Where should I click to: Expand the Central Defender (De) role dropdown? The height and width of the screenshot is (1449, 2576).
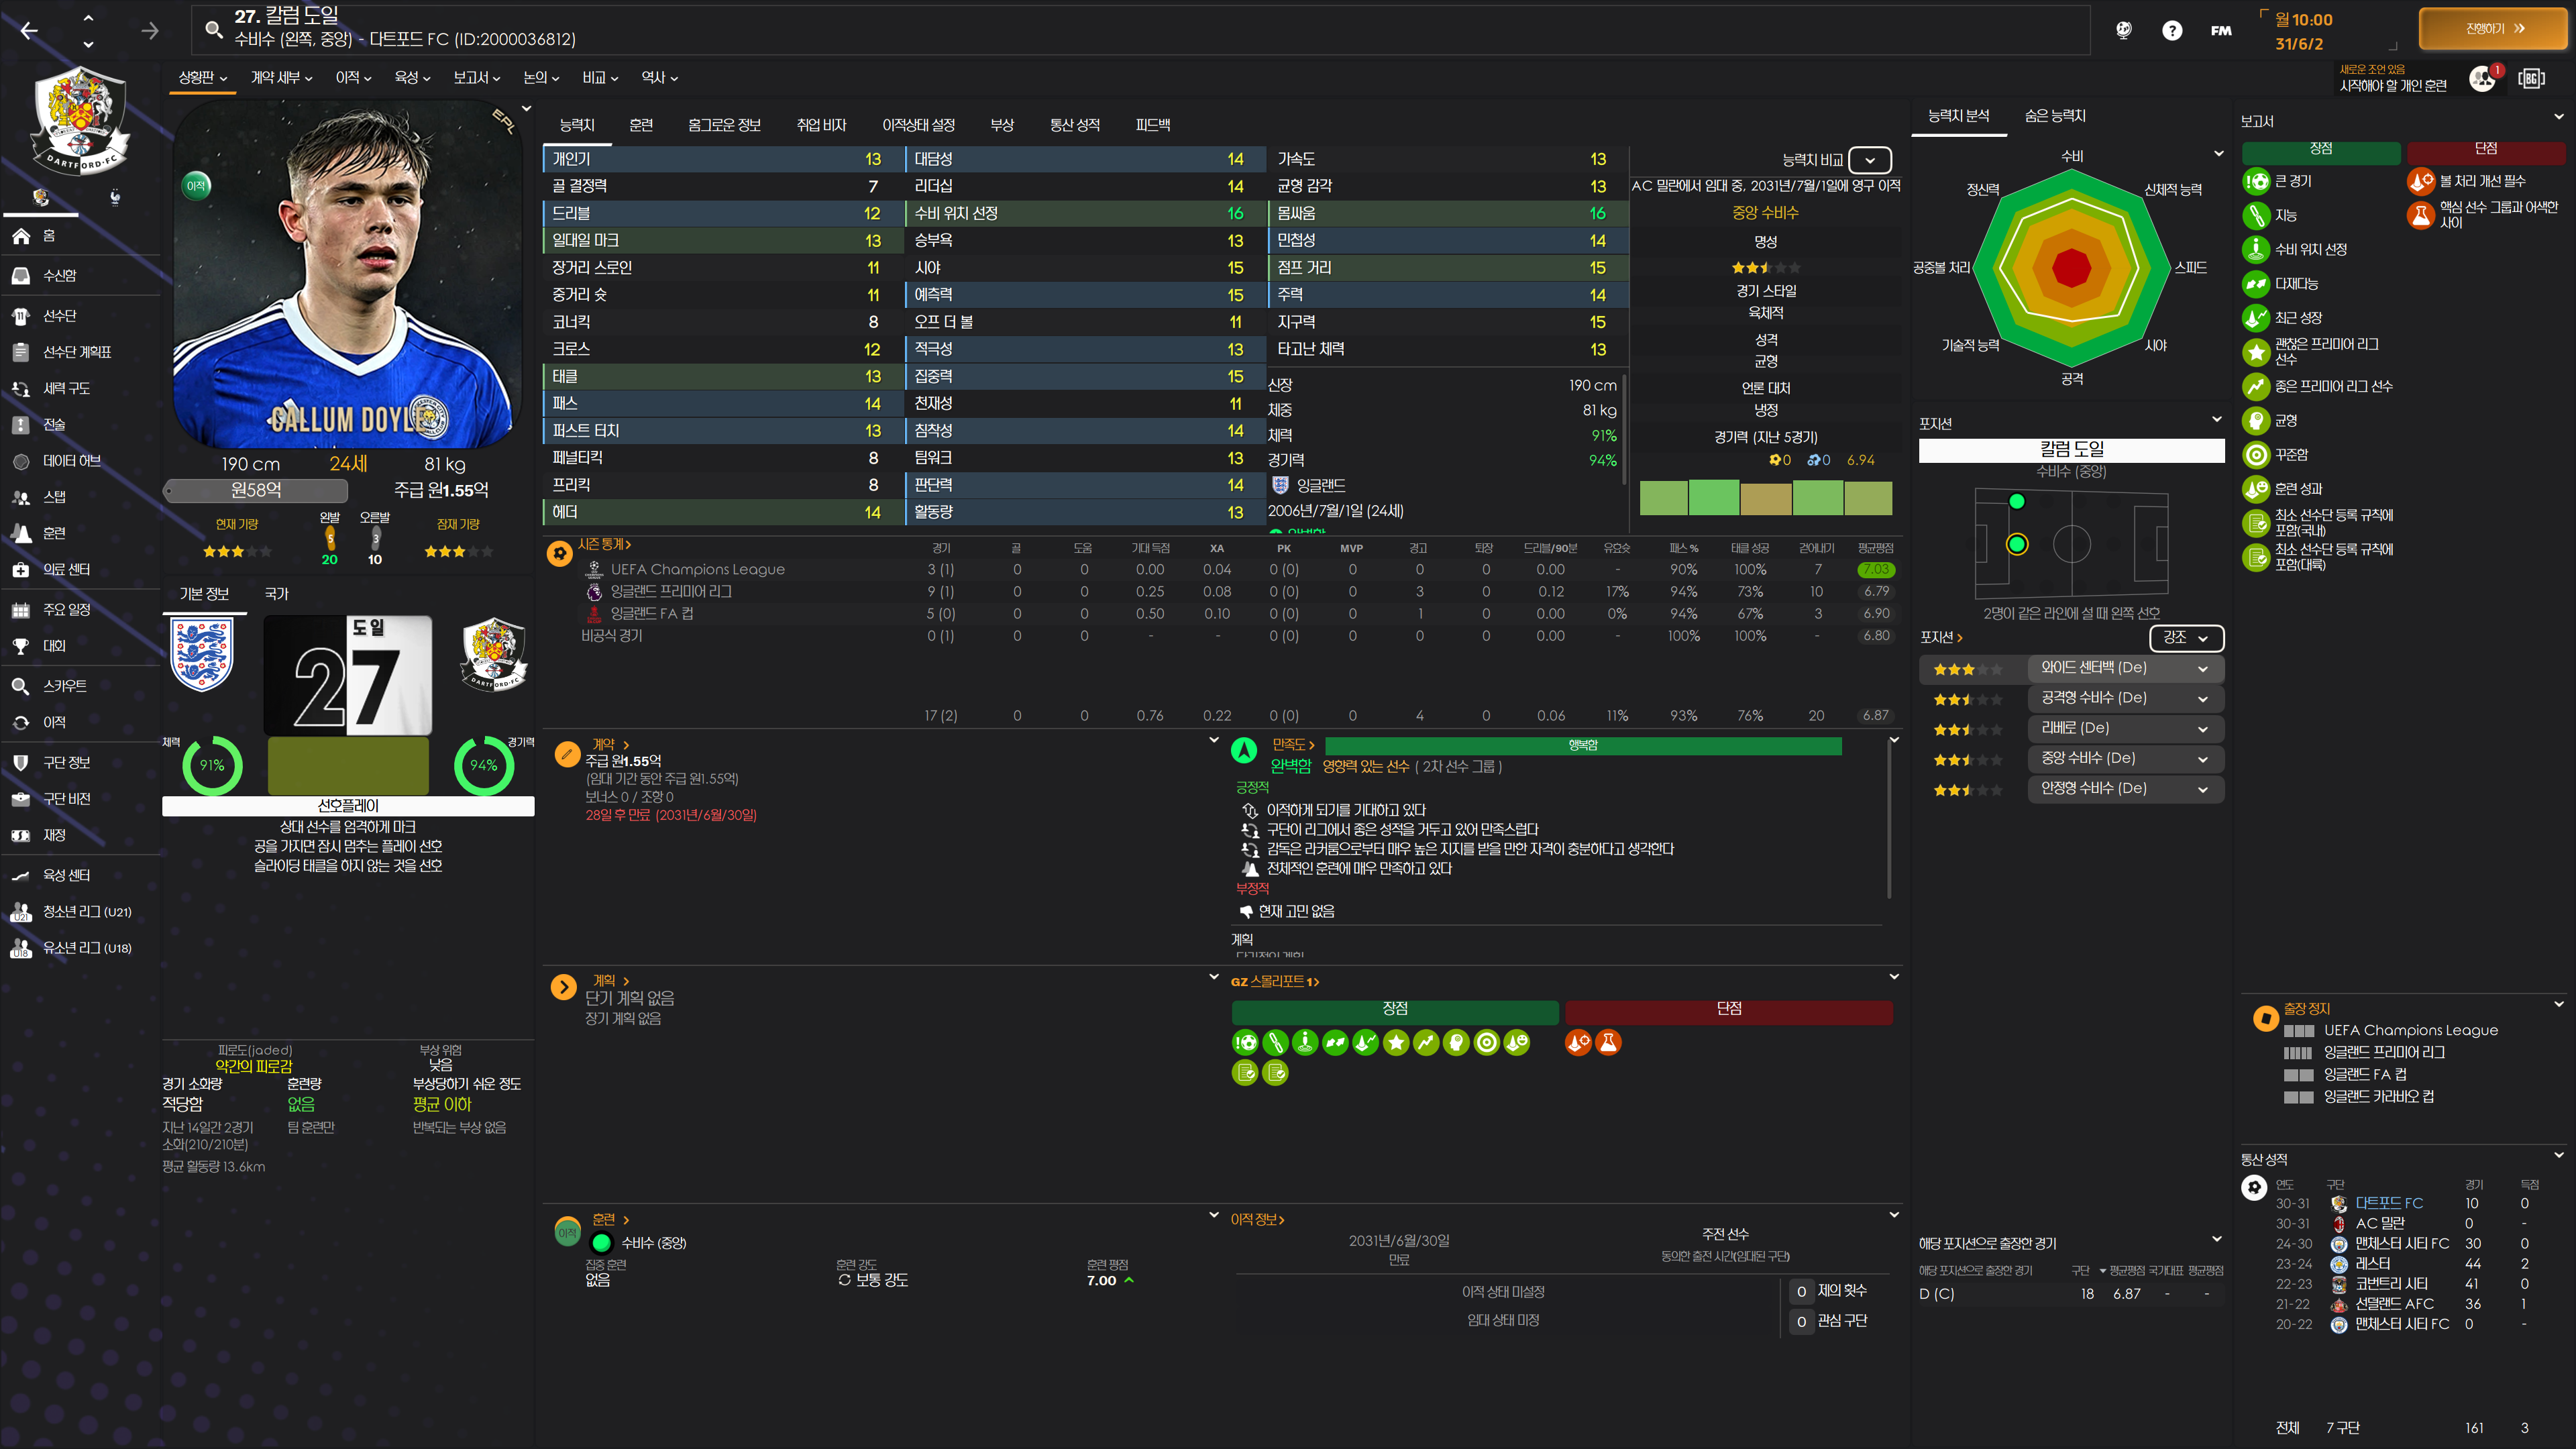[x=2125, y=758]
